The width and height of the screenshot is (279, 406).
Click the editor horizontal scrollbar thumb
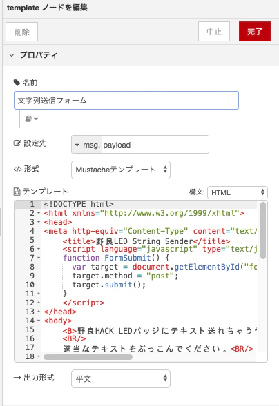[x=88, y=357]
